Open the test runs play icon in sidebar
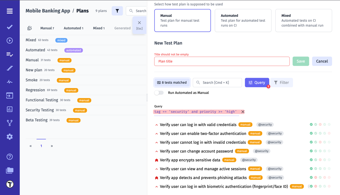This screenshot has height=195, width=340. pyautogui.click(x=10, y=40)
